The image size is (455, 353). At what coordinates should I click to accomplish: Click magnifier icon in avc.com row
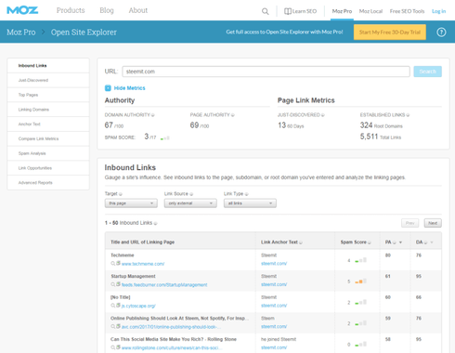pyautogui.click(x=113, y=327)
